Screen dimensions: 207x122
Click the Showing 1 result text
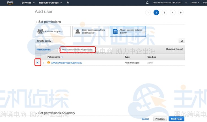click(x=174, y=49)
